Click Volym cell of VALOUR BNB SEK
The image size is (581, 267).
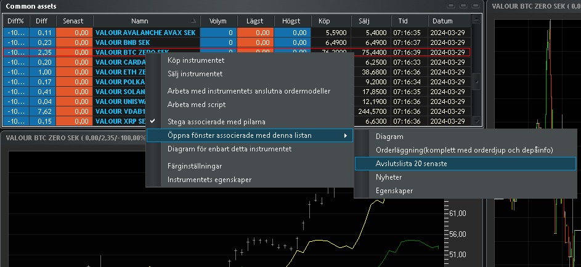[219, 42]
